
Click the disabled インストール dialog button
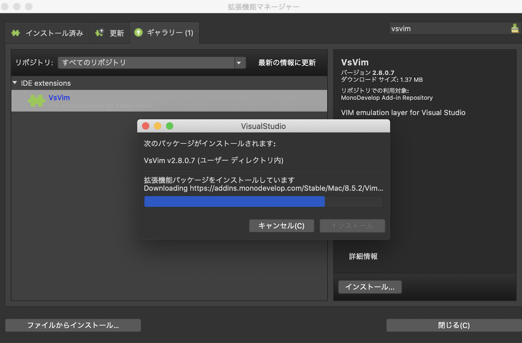[x=352, y=226]
